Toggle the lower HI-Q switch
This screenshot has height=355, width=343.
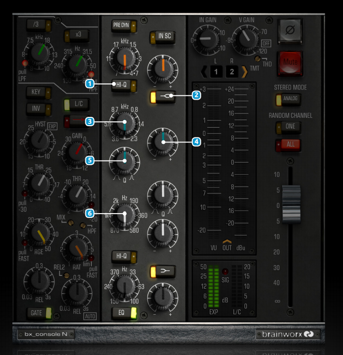tap(124, 257)
